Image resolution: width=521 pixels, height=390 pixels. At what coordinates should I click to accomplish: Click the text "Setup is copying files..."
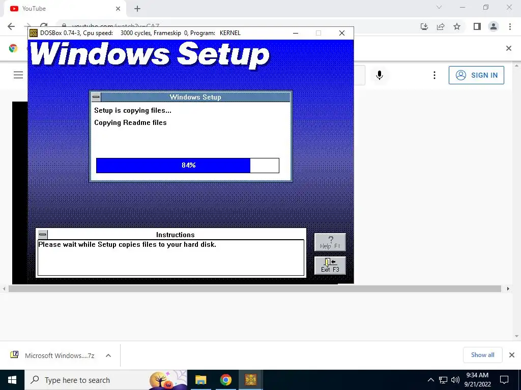[x=133, y=110]
